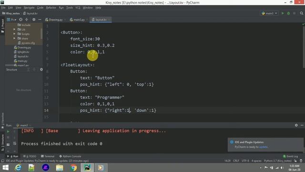
Task: Open the main3 run configuration dropdown
Action: pyautogui.click(x=269, y=13)
